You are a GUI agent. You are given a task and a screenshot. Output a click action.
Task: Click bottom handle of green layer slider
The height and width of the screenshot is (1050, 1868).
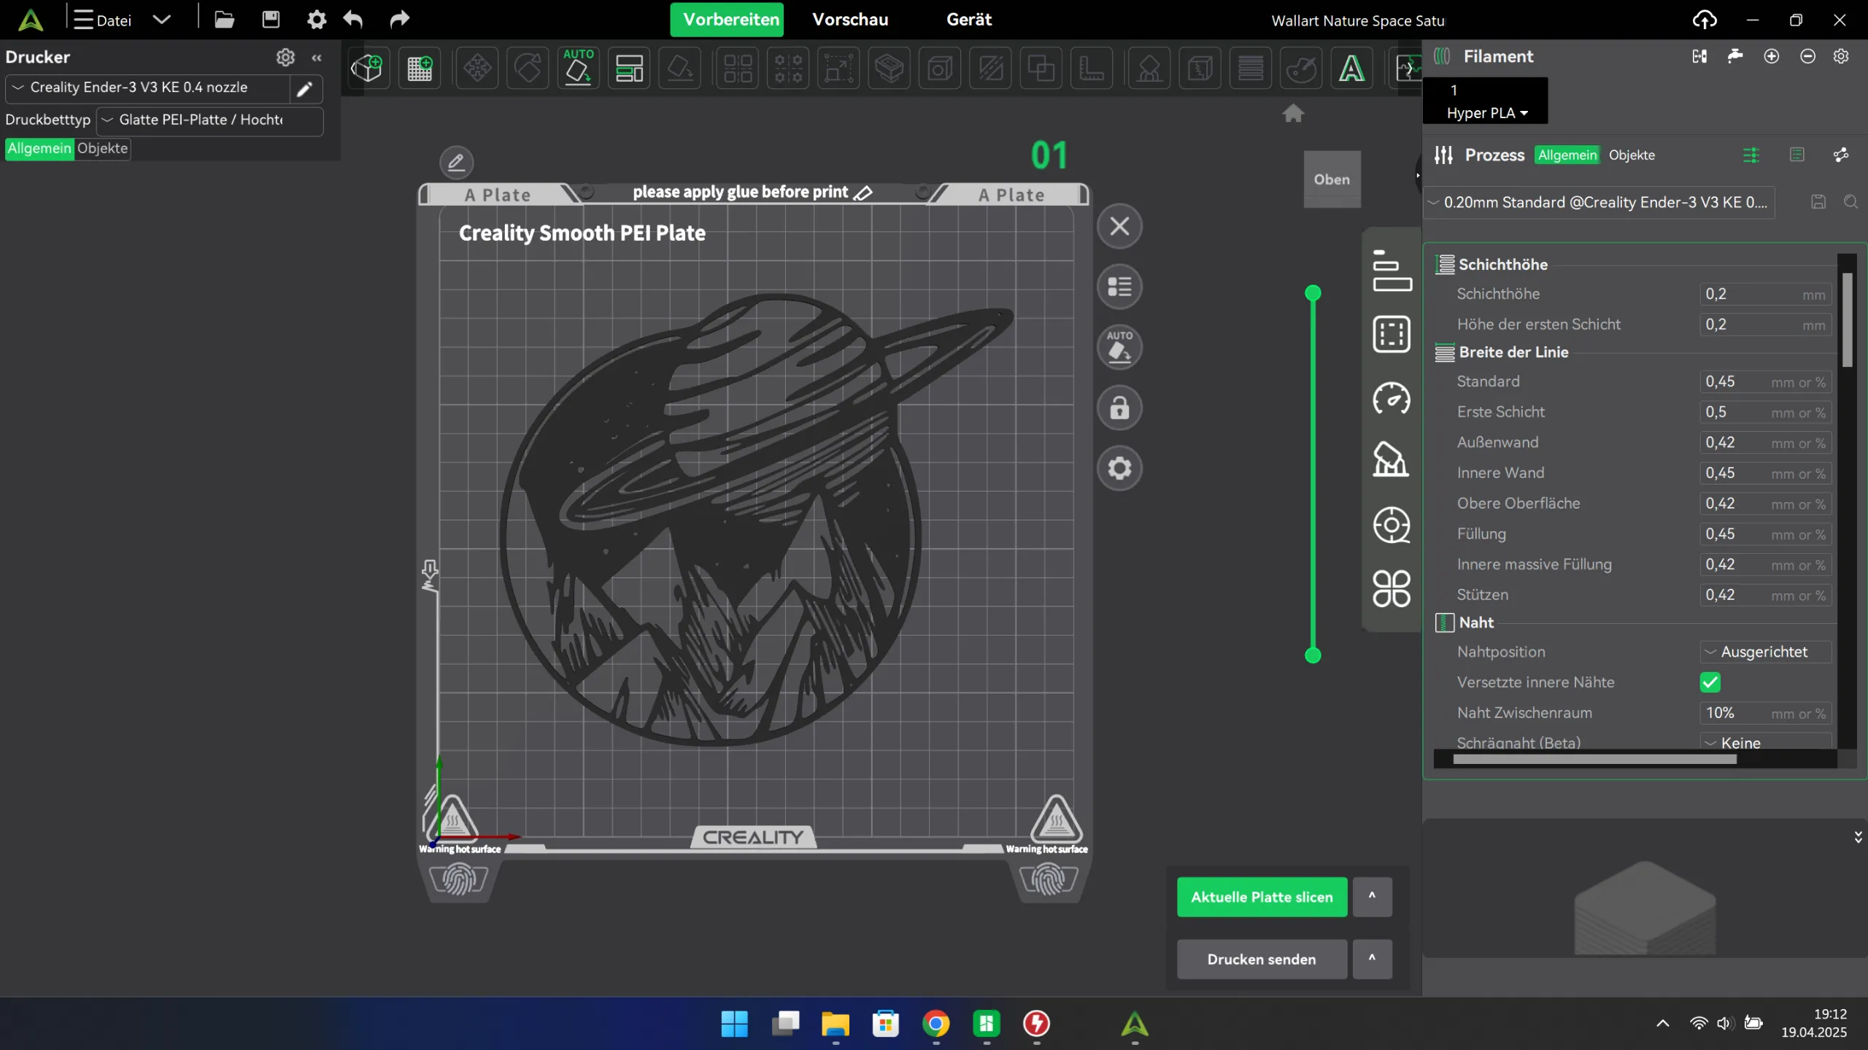tap(1313, 655)
